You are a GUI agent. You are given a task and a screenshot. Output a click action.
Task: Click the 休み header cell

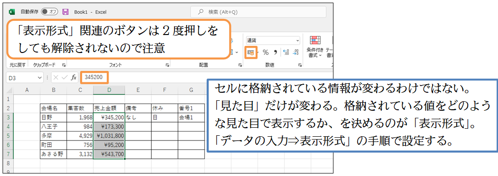[165, 108]
